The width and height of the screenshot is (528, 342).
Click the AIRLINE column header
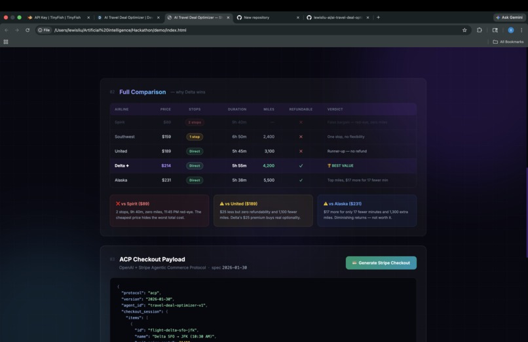122,109
